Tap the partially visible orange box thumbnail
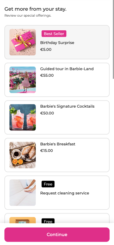Image resolution: width=114 pixels, height=245 pixels. (x=23, y=220)
